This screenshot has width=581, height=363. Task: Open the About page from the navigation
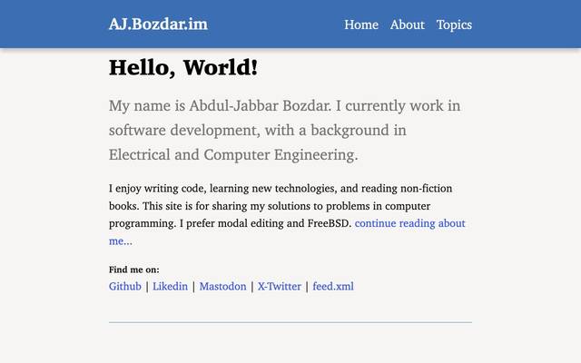coord(408,25)
